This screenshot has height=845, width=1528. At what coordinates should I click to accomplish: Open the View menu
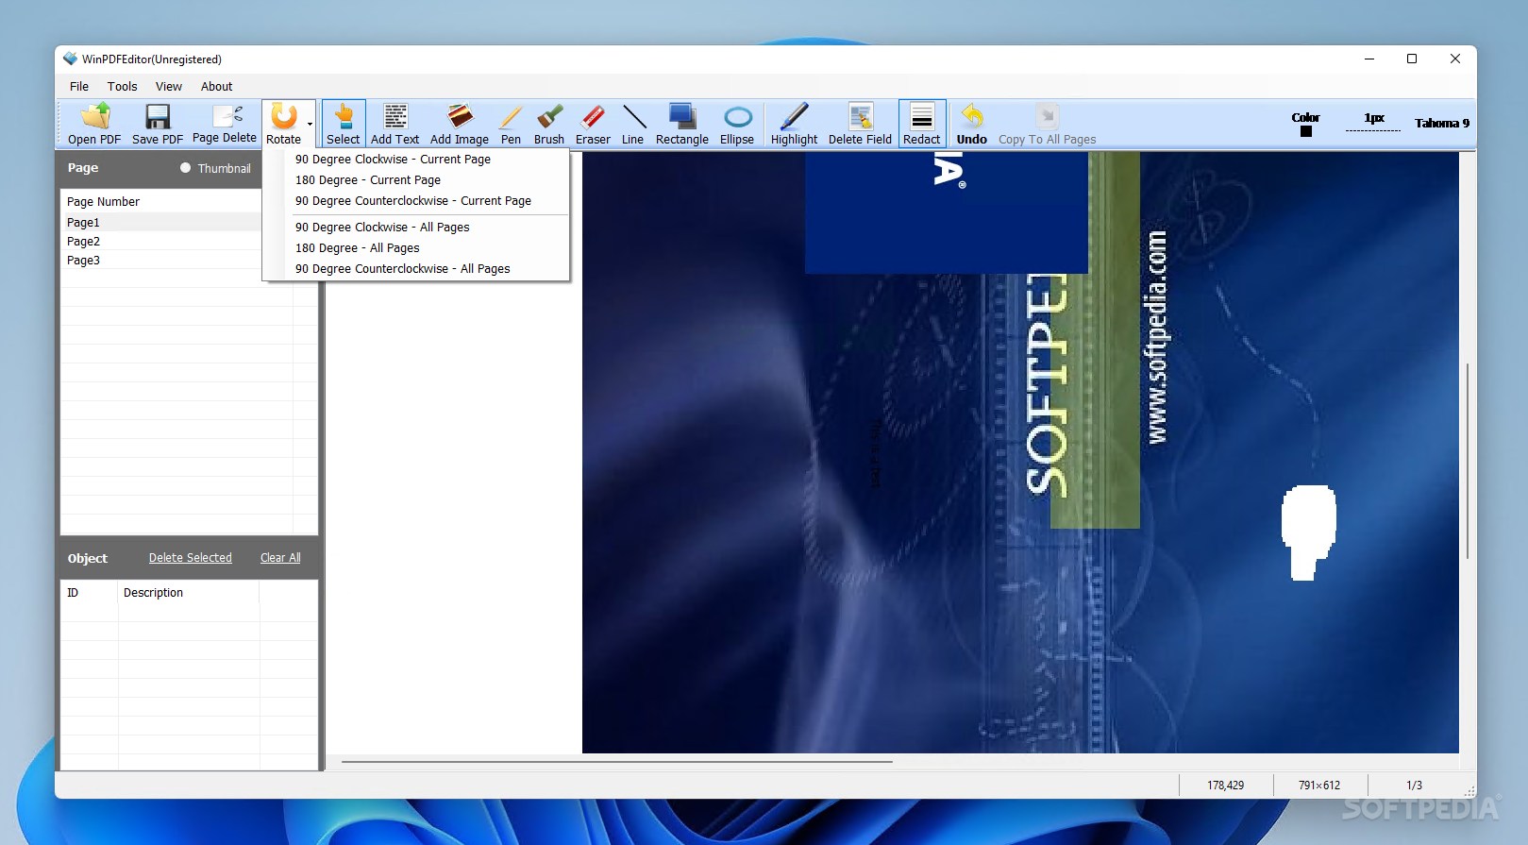coord(169,86)
